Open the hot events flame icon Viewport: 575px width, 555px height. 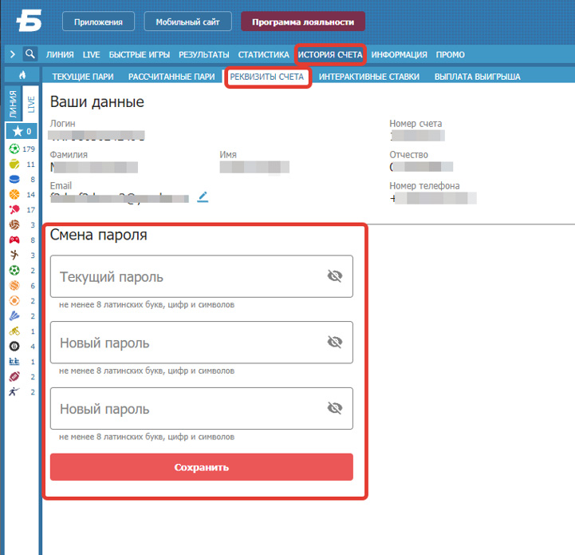tap(22, 75)
